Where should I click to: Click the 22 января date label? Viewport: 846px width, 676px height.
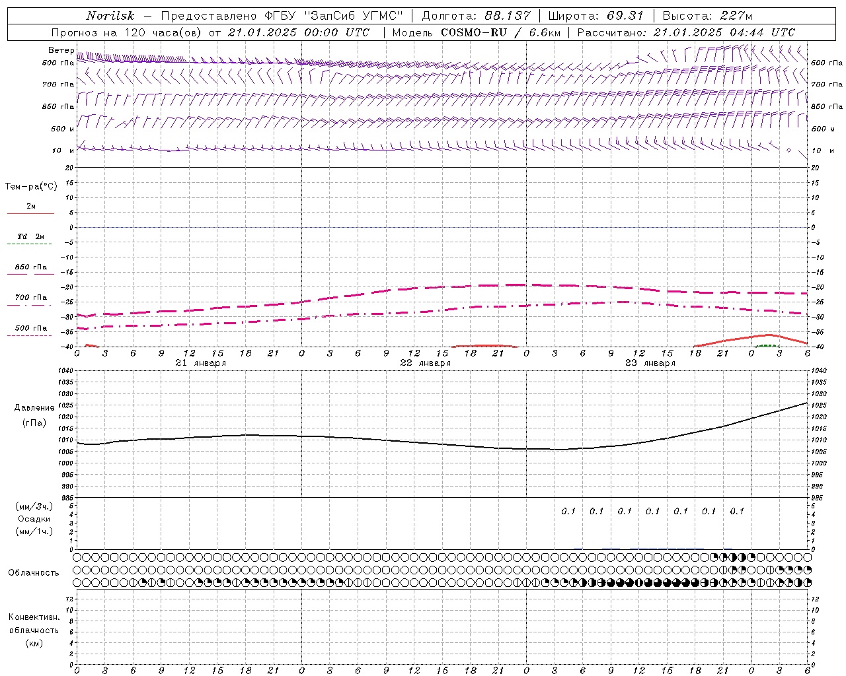(425, 363)
